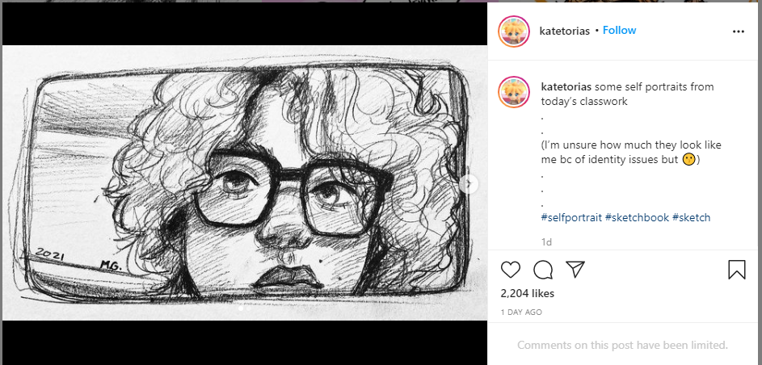
Task: Open katetorias username in header
Action: [x=564, y=31]
